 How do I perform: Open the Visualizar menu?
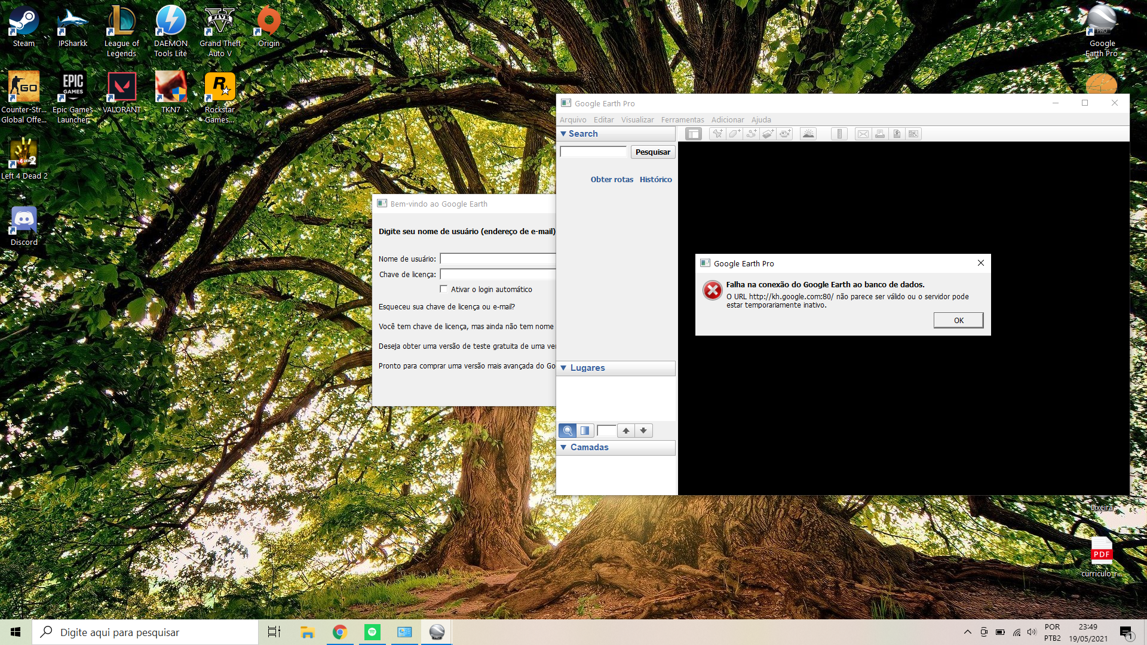tap(637, 119)
